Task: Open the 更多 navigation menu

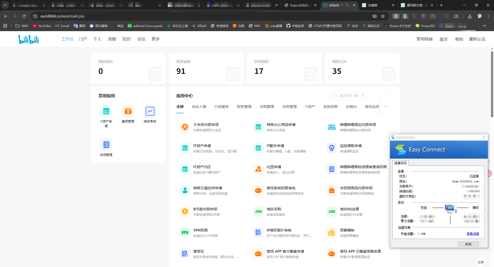Action: (155, 39)
